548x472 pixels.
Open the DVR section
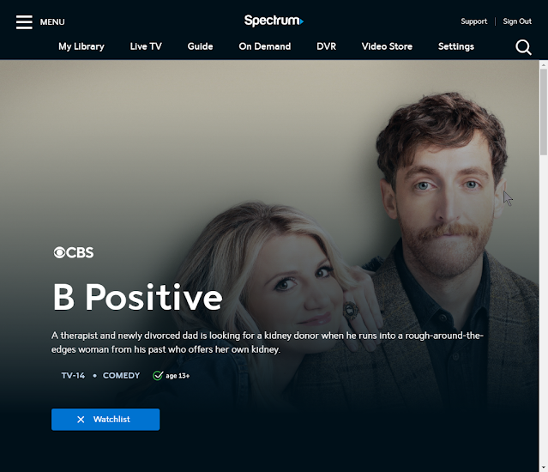327,46
